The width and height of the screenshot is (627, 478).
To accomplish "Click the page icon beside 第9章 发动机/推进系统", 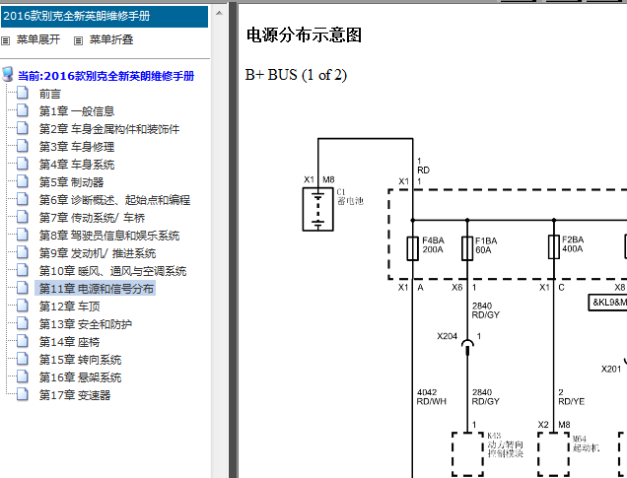I will (x=23, y=252).
